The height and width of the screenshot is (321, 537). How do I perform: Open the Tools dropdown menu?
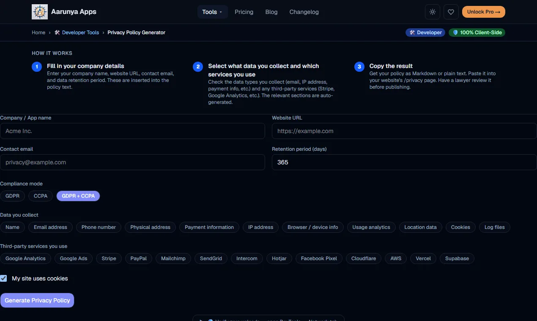pos(213,12)
